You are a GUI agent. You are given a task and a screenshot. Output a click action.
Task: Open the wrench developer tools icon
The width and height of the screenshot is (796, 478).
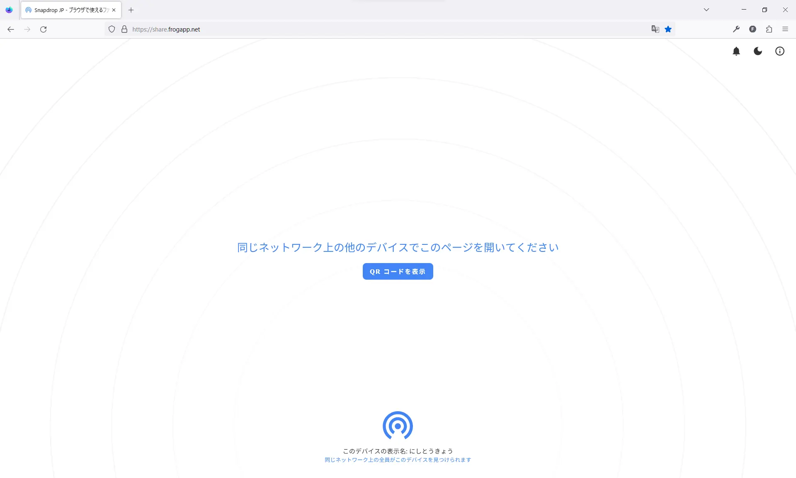click(x=736, y=29)
